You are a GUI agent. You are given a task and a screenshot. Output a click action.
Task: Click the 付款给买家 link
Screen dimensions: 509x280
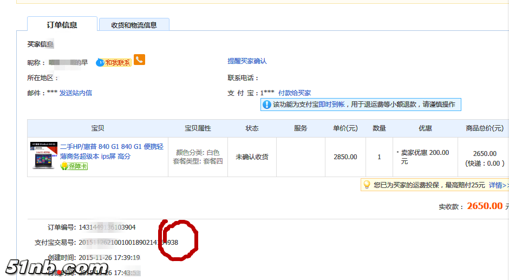295,93
